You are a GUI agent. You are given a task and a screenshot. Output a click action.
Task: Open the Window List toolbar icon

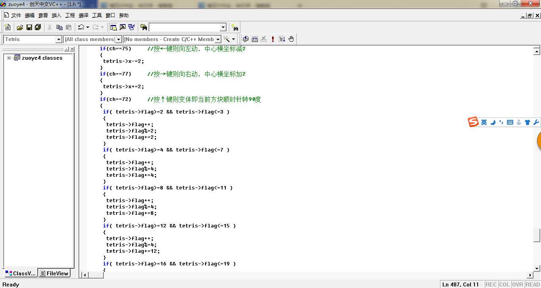click(131, 27)
